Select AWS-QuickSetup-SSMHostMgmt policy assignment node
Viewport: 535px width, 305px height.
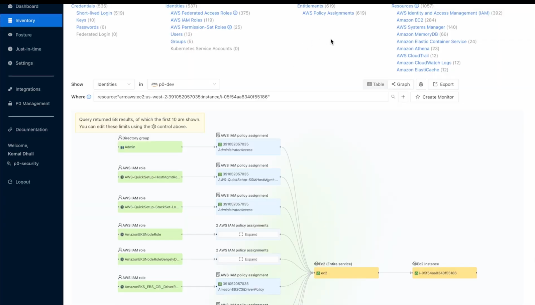(248, 177)
